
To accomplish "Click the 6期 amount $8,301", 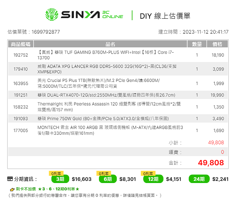I will click(x=128, y=179).
